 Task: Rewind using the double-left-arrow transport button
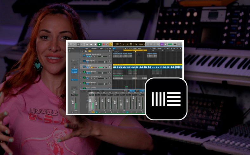click(87, 44)
